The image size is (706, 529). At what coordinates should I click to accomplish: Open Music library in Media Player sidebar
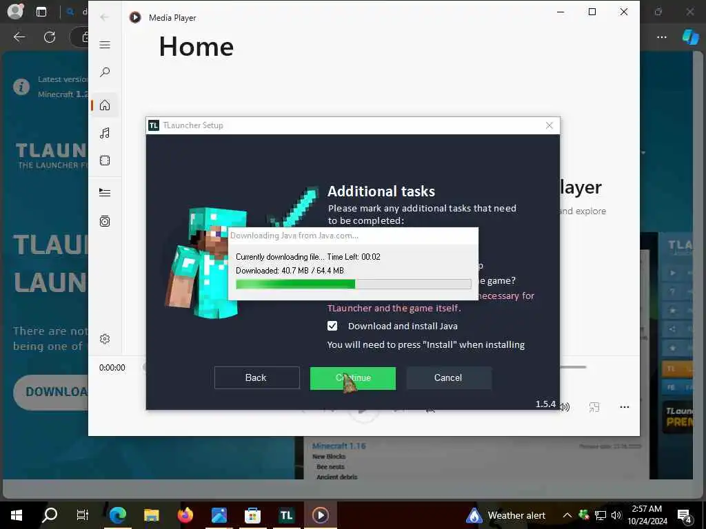pos(105,133)
